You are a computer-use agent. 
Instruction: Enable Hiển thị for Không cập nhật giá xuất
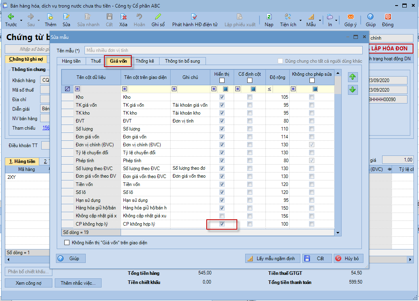[x=222, y=216]
